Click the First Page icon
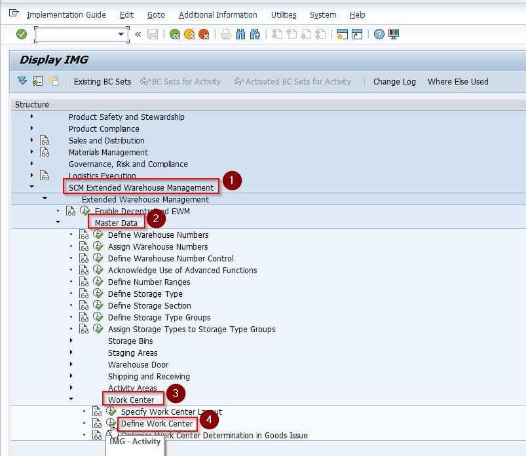The width and height of the screenshot is (526, 456). [276, 34]
